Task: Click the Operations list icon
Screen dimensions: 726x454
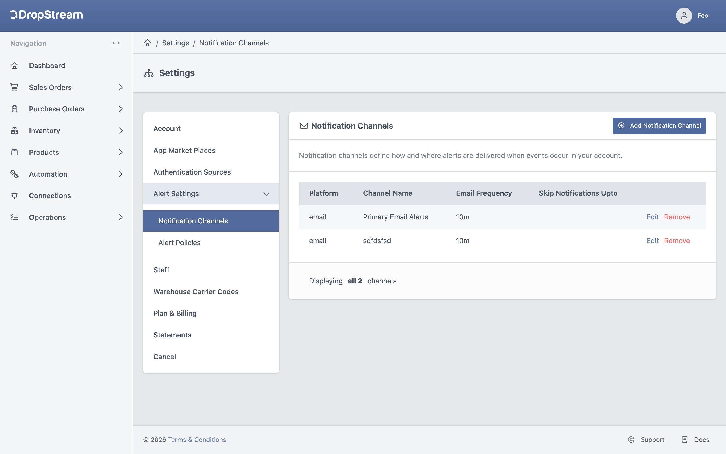Action: 14,217
